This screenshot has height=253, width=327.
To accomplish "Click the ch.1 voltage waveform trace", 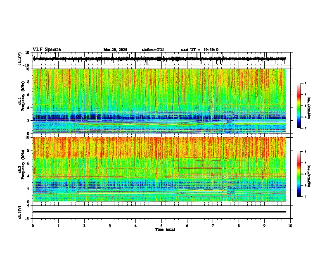I will pyautogui.click(x=159, y=59).
